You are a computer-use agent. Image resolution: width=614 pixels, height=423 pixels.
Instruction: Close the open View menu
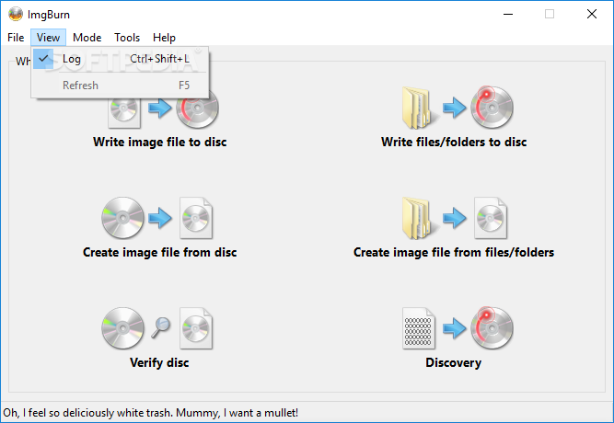coord(48,38)
